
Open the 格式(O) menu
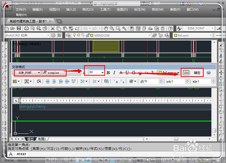click(88, 10)
